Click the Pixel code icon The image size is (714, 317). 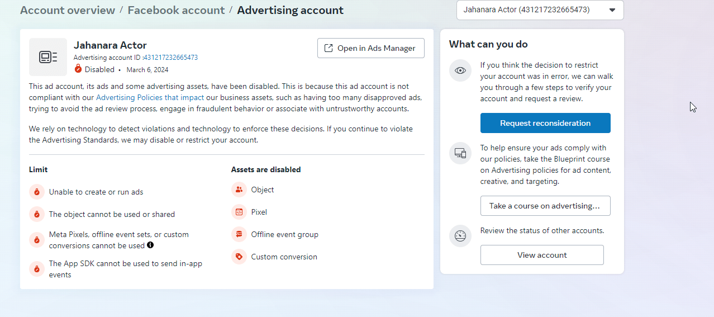coord(239,212)
